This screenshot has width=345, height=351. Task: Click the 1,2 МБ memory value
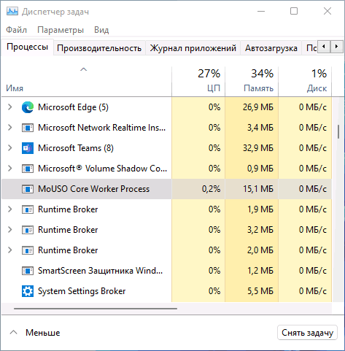(260, 271)
